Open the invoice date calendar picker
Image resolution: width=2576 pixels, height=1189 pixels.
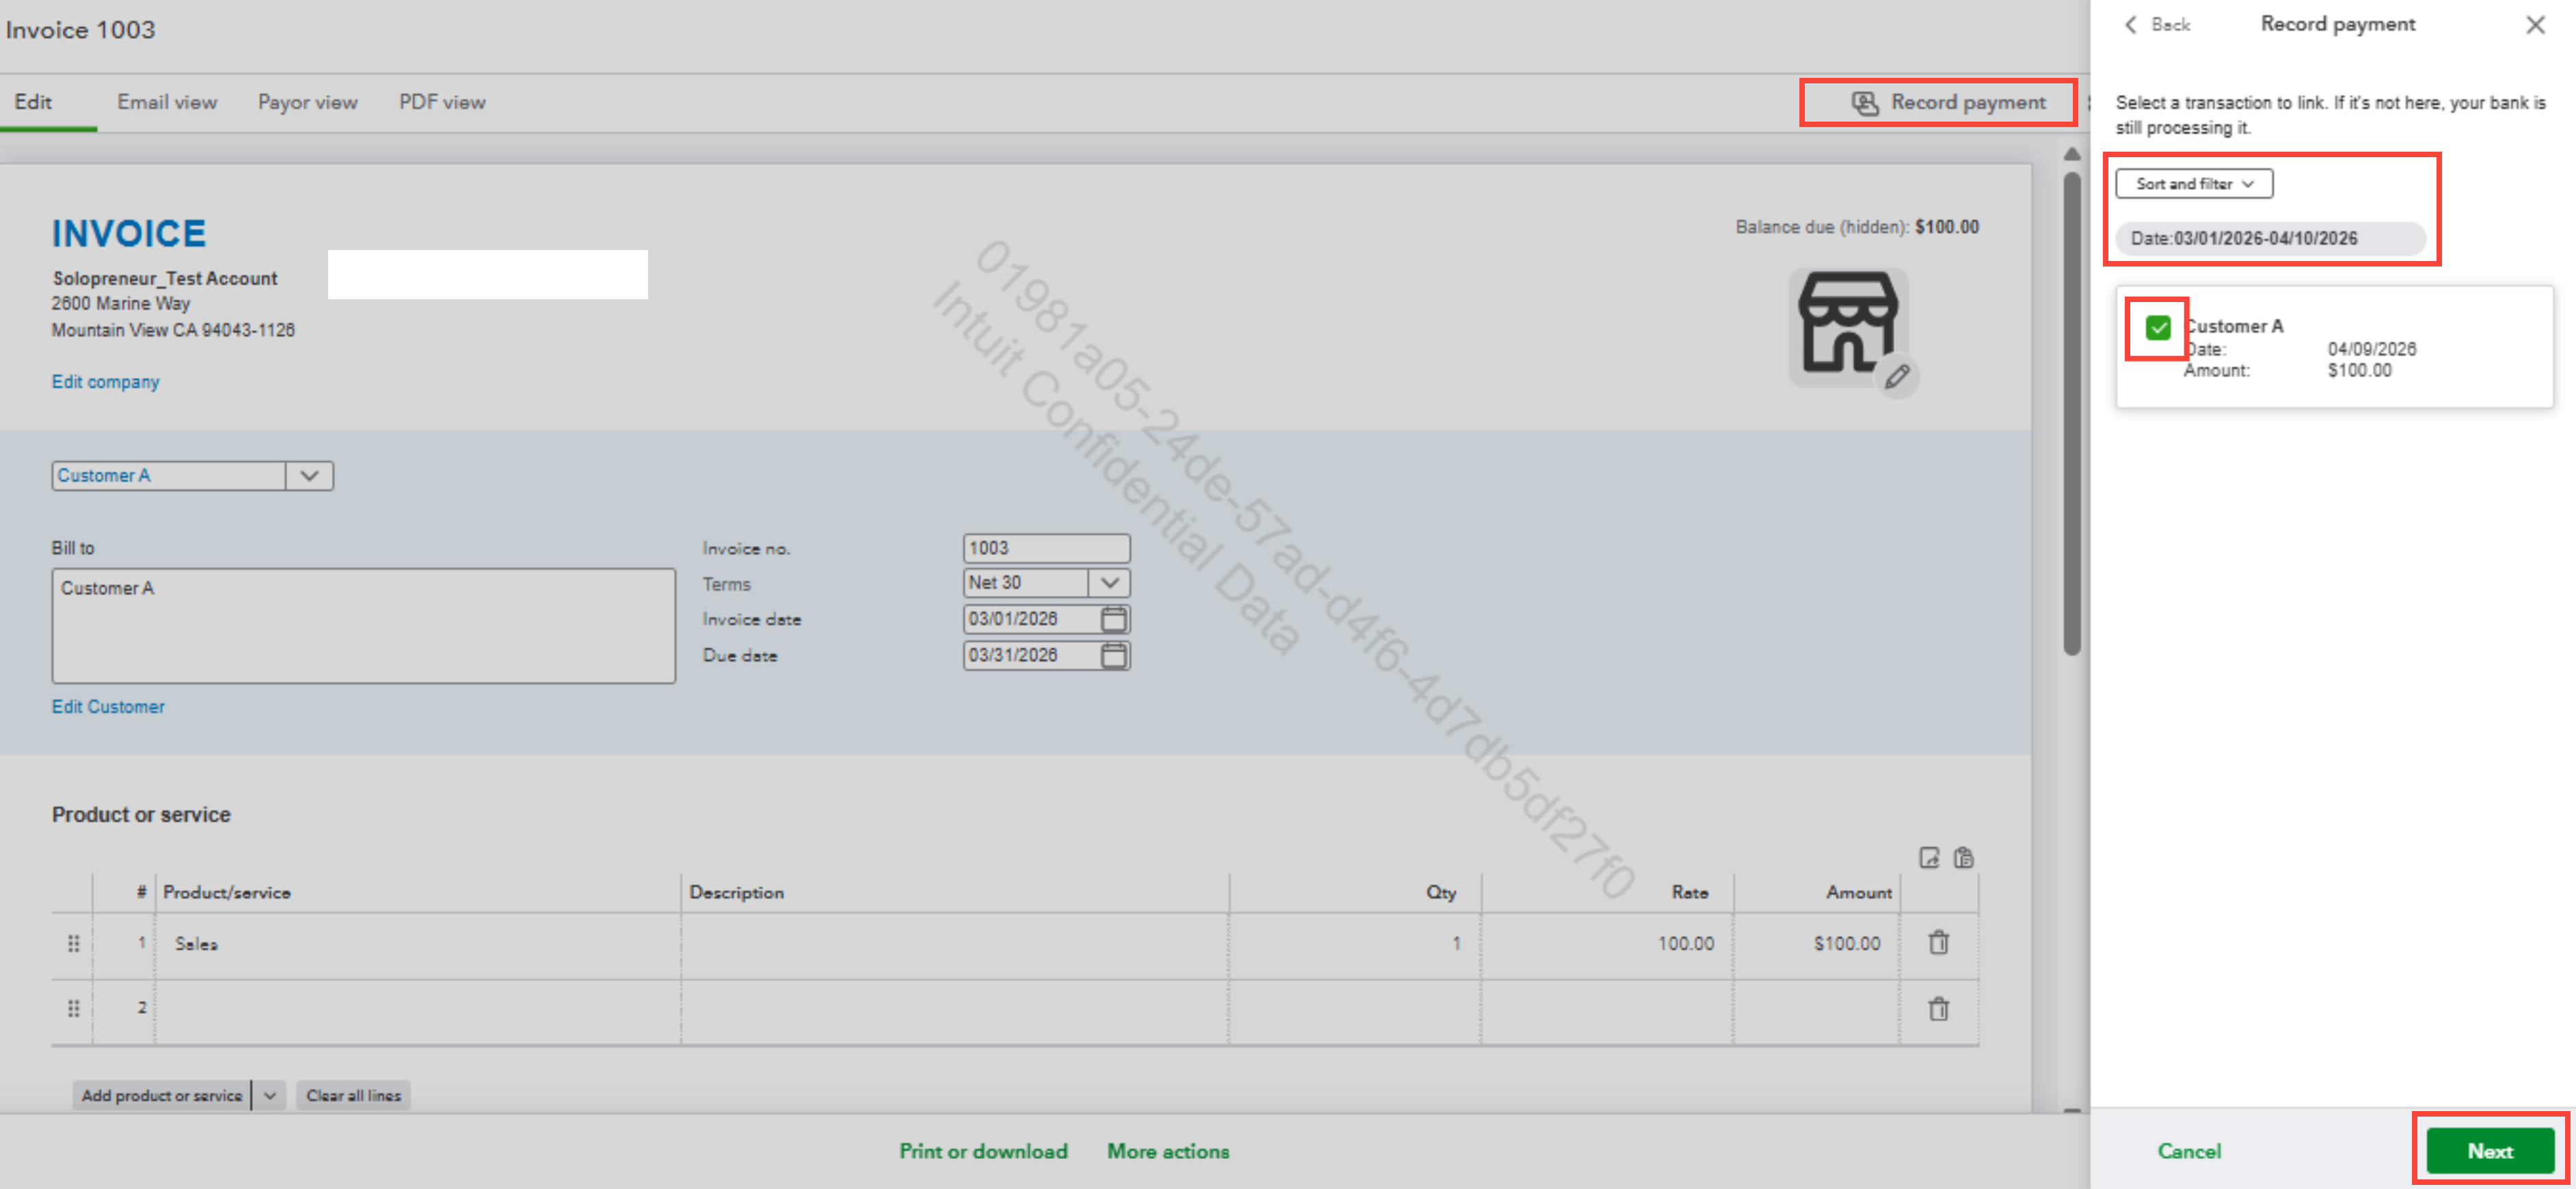(x=1113, y=620)
